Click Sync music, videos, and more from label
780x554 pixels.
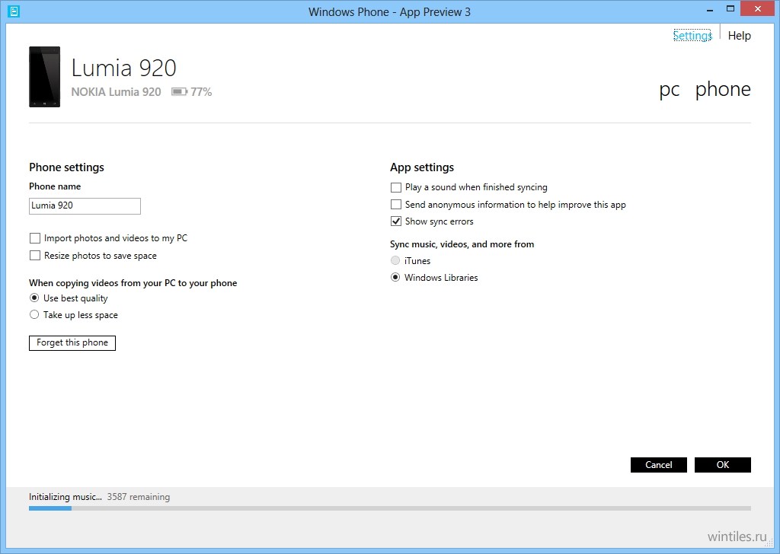pos(462,244)
